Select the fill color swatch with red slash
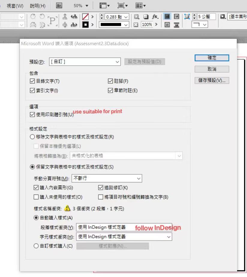 (86, 17)
